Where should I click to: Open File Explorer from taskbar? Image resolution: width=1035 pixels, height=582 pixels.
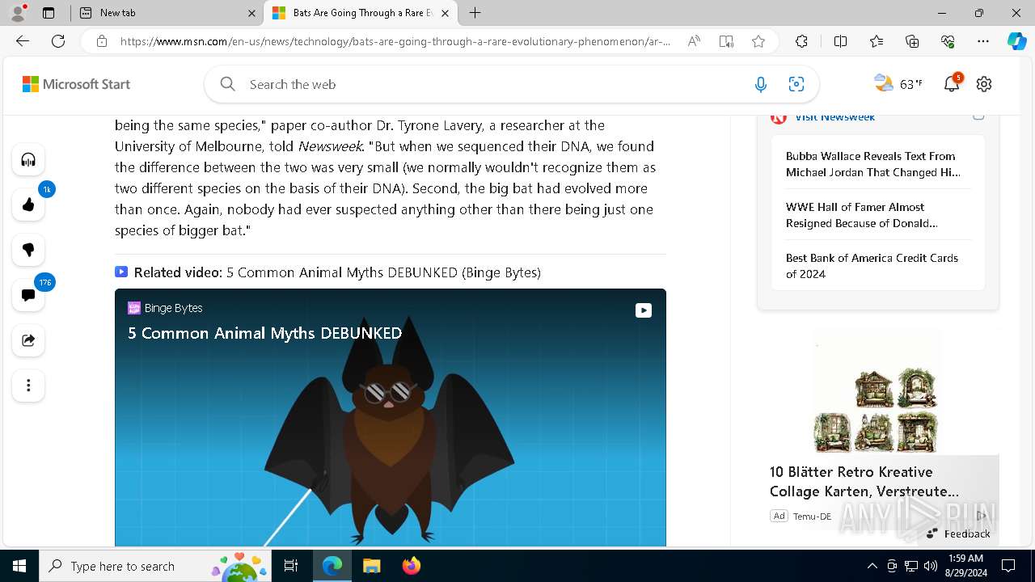pyautogui.click(x=371, y=566)
